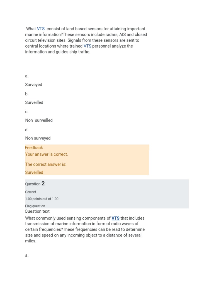This screenshot has height=285, width=214.
Task: Click '1.00 points out of 1.00' grade text
Action: (x=42, y=199)
